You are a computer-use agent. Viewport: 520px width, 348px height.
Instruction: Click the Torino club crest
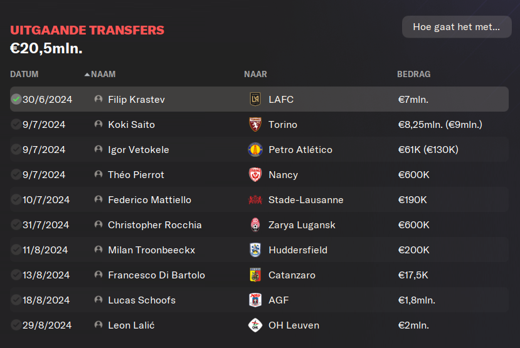[x=255, y=124]
